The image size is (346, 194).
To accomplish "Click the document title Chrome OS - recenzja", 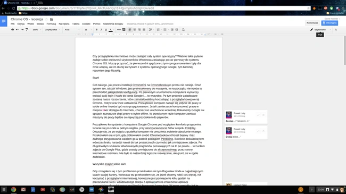I will click(x=27, y=19).
